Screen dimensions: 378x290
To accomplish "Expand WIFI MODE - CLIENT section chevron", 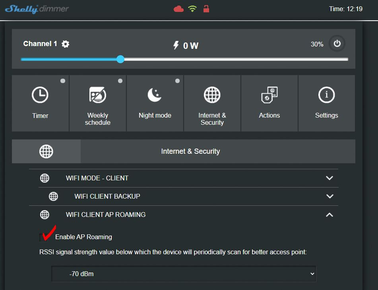I will click(329, 178).
